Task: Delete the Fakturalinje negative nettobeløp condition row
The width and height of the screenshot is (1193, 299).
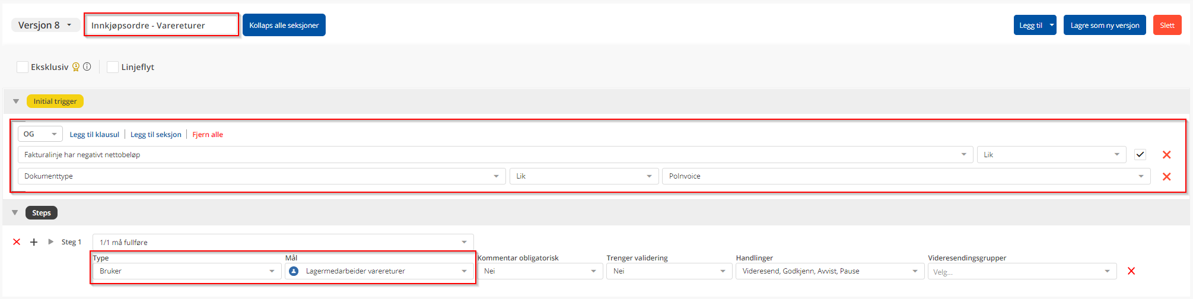Action: 1166,155
